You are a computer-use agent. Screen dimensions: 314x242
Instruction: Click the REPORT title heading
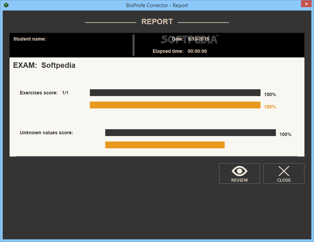[x=157, y=21]
